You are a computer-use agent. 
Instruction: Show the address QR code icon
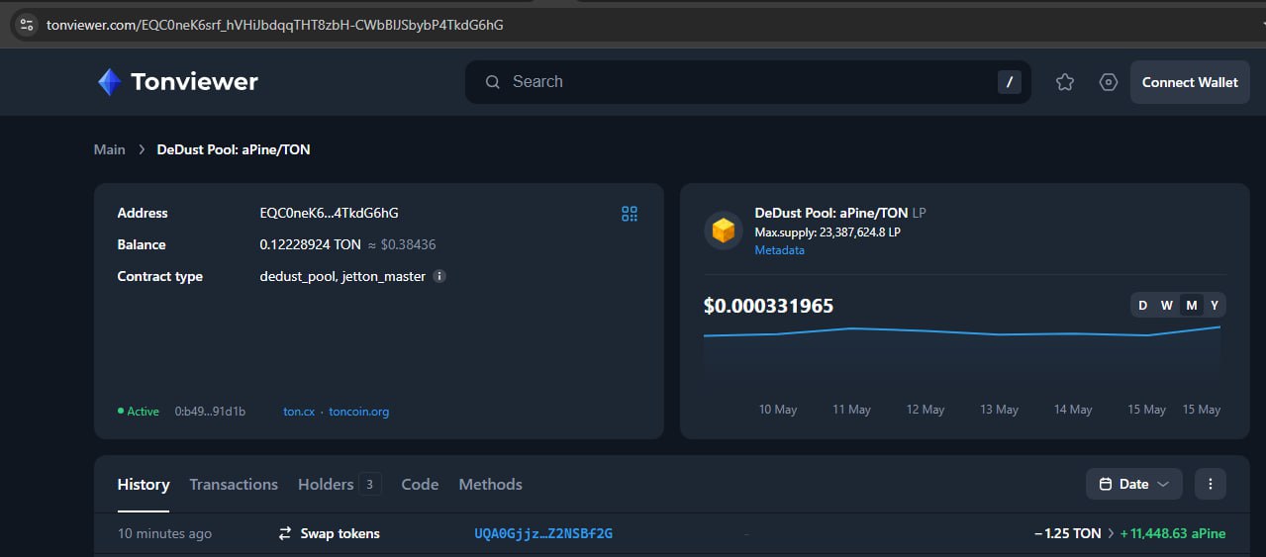630,214
